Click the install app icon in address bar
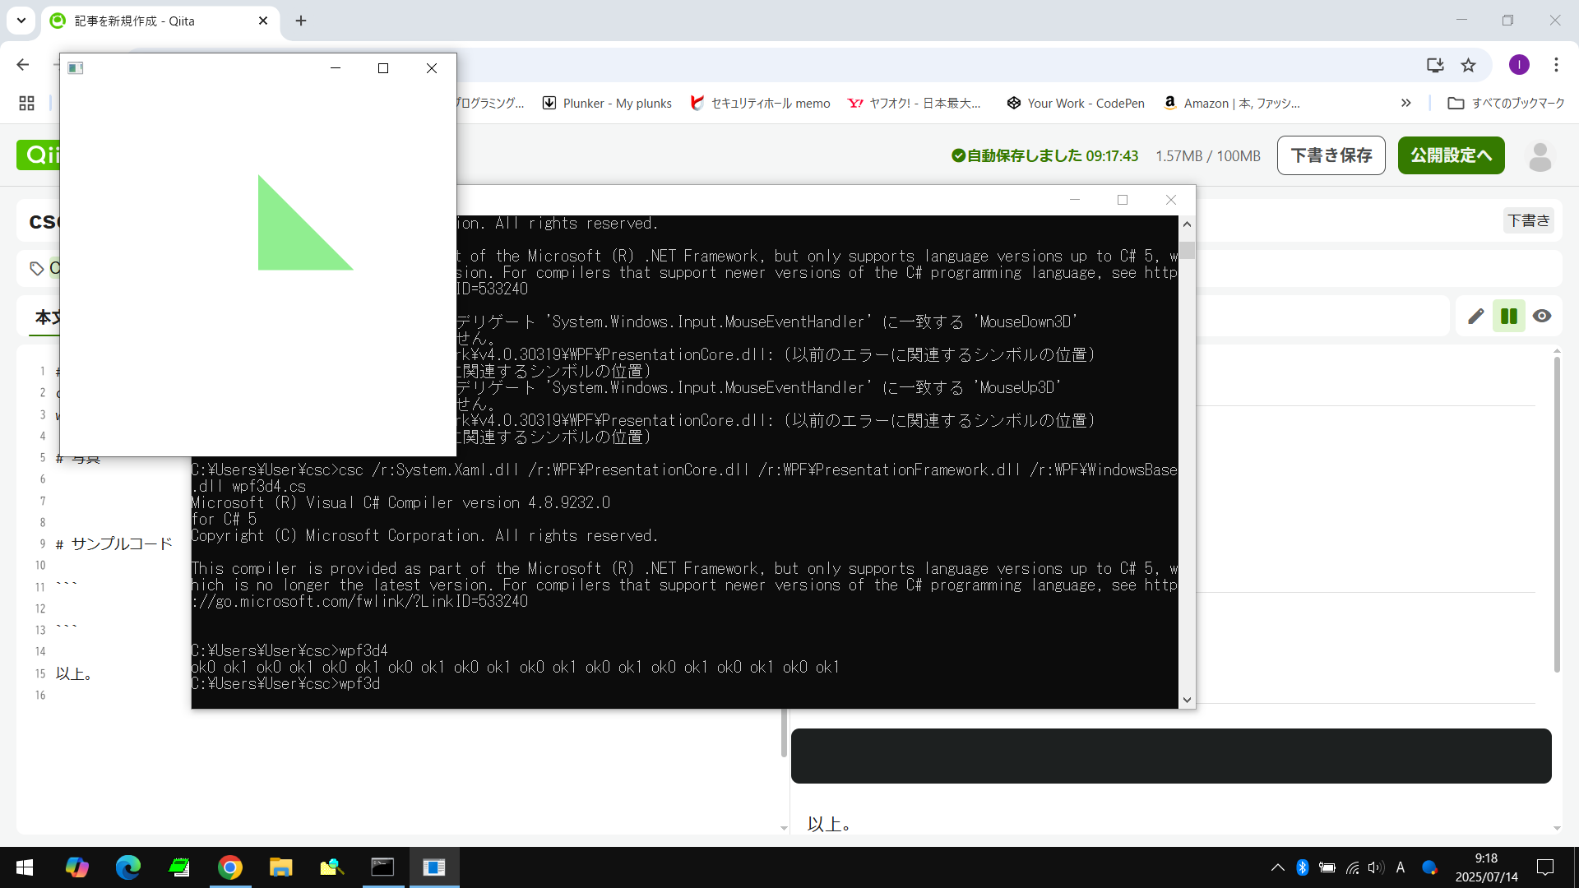Viewport: 1579px width, 888px height. (1435, 65)
